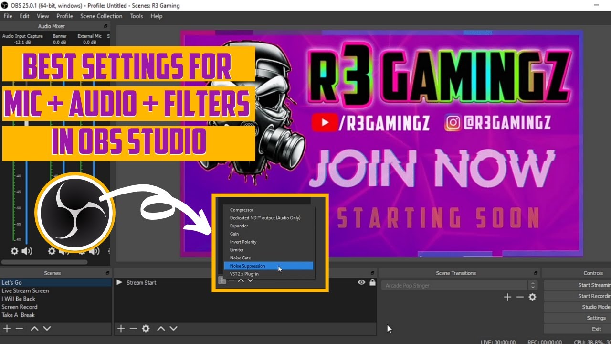Viewport: 611px width, 344px height.
Task: Toggle the lock on Stream Start source
Action: pos(372,282)
